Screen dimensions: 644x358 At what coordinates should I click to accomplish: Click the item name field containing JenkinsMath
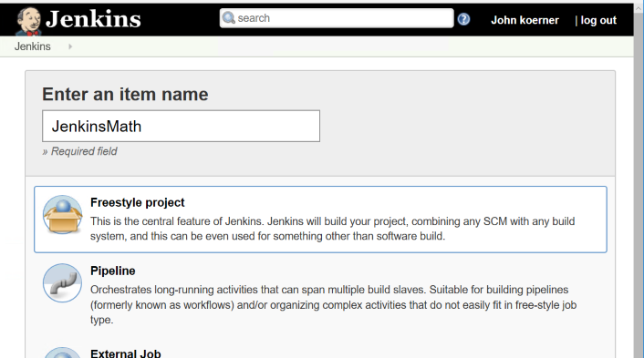pyautogui.click(x=182, y=126)
